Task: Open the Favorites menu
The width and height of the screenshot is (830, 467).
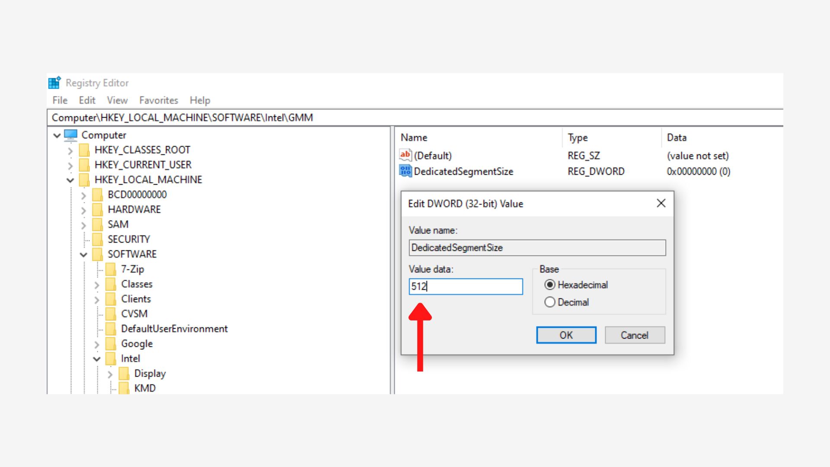Action: (158, 100)
